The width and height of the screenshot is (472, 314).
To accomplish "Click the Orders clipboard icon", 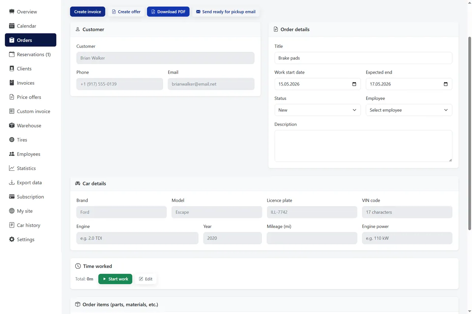I will pyautogui.click(x=12, y=40).
